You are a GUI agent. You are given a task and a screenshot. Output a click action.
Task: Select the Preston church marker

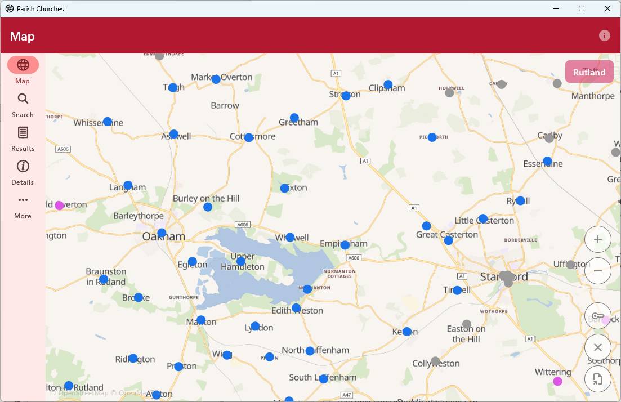coord(178,367)
